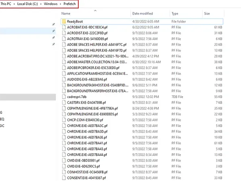
Task: Click the 35 KB size cell
Action: (x=218, y=108)
